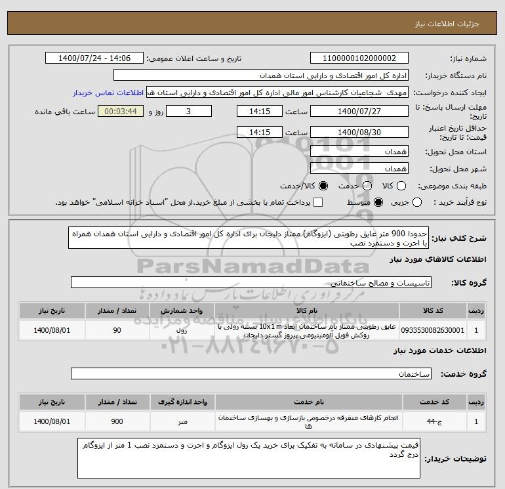
Task: Click the گروه خدمت field ساختمان
Action: coord(251,373)
